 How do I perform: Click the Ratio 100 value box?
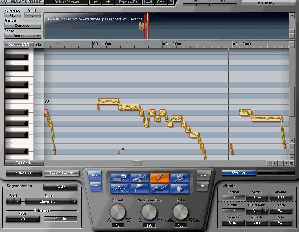pos(181,225)
